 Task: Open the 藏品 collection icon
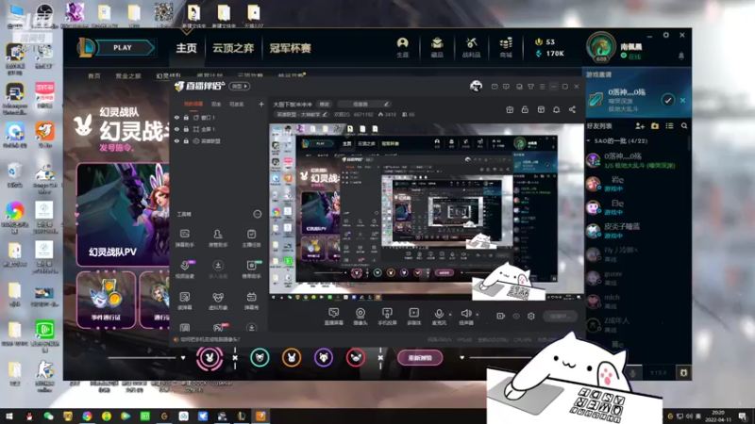point(437,47)
